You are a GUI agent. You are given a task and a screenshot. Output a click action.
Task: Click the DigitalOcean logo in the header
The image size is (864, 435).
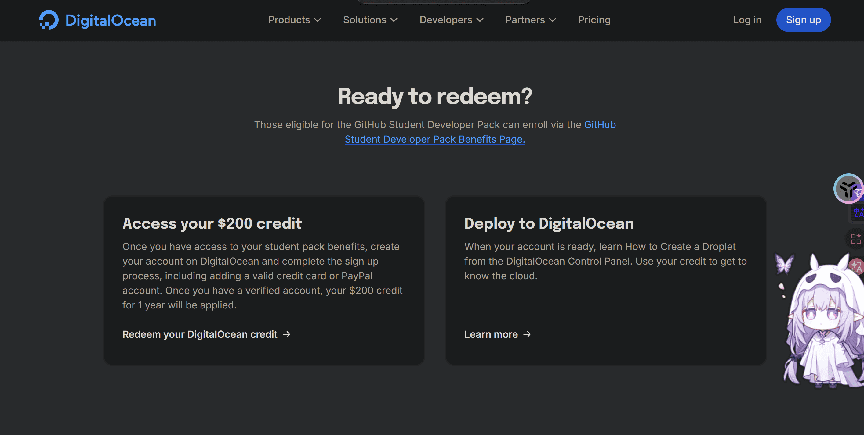[97, 20]
